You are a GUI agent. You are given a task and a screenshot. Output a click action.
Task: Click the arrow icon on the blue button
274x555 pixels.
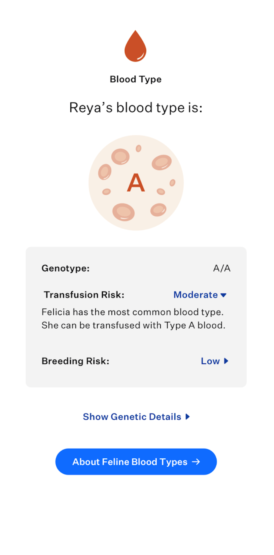(x=196, y=461)
